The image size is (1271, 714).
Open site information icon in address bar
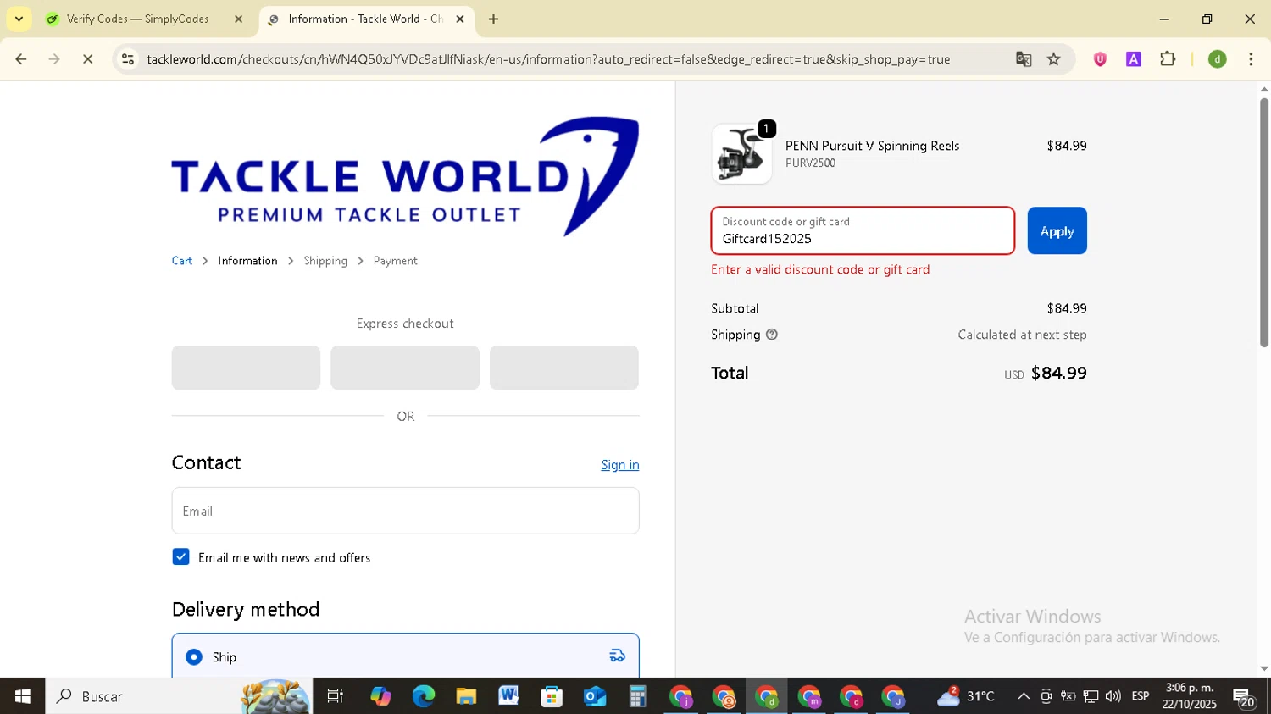(128, 59)
